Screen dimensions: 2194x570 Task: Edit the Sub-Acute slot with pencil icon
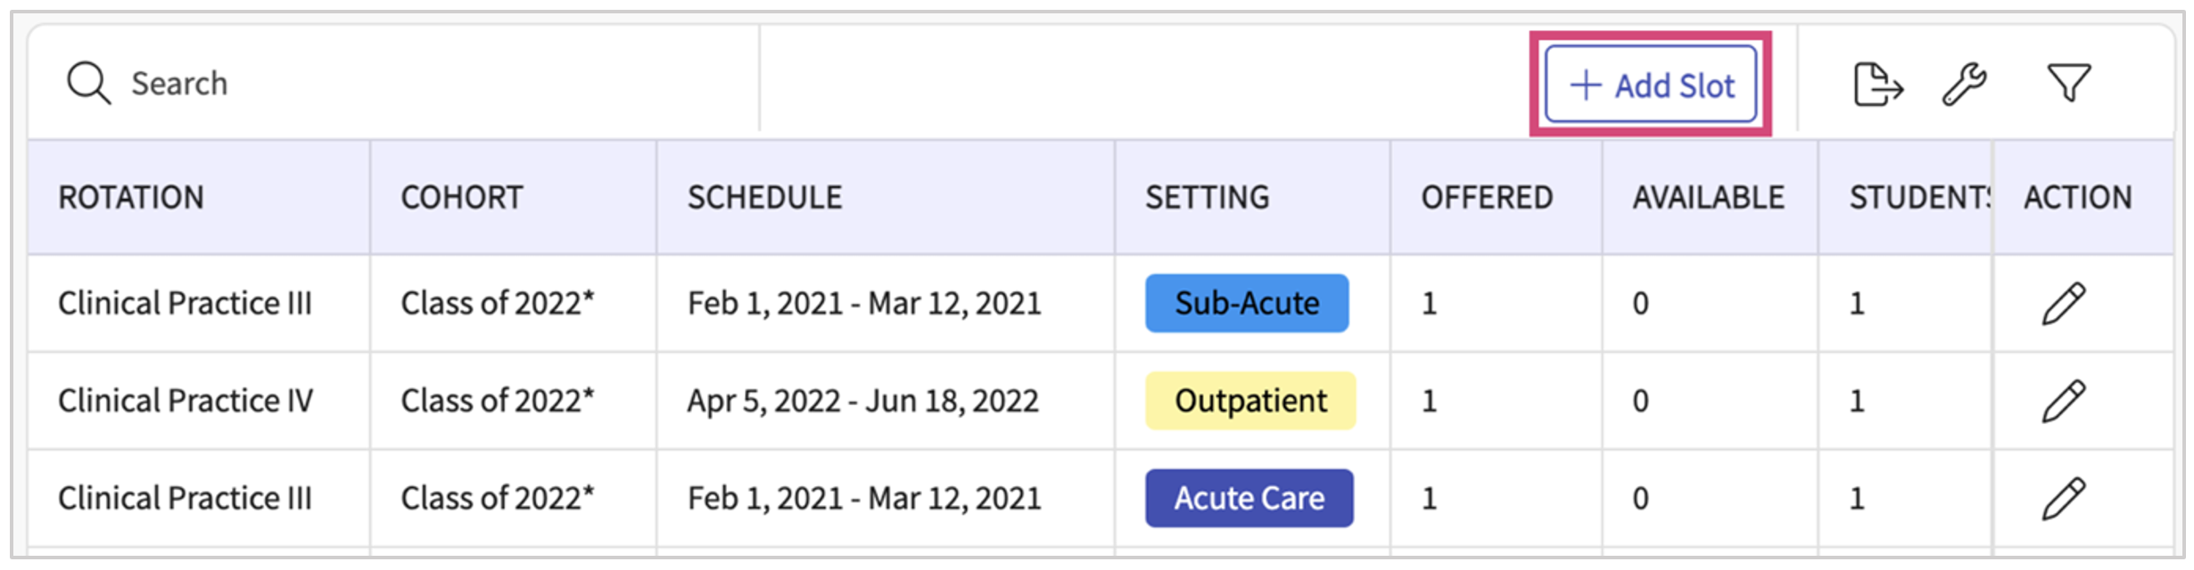click(2063, 304)
